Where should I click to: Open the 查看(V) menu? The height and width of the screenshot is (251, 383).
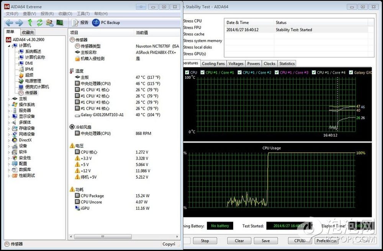pos(29,14)
